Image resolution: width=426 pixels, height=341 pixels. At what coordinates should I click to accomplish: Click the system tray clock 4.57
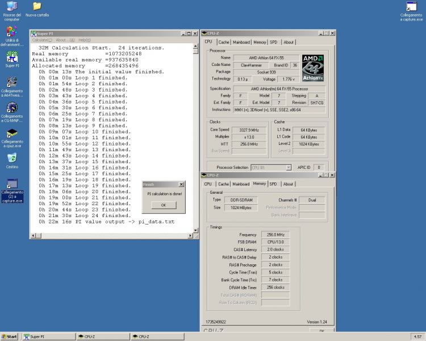pos(417,336)
